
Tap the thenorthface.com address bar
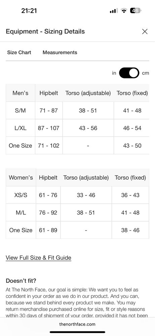click(x=77, y=324)
